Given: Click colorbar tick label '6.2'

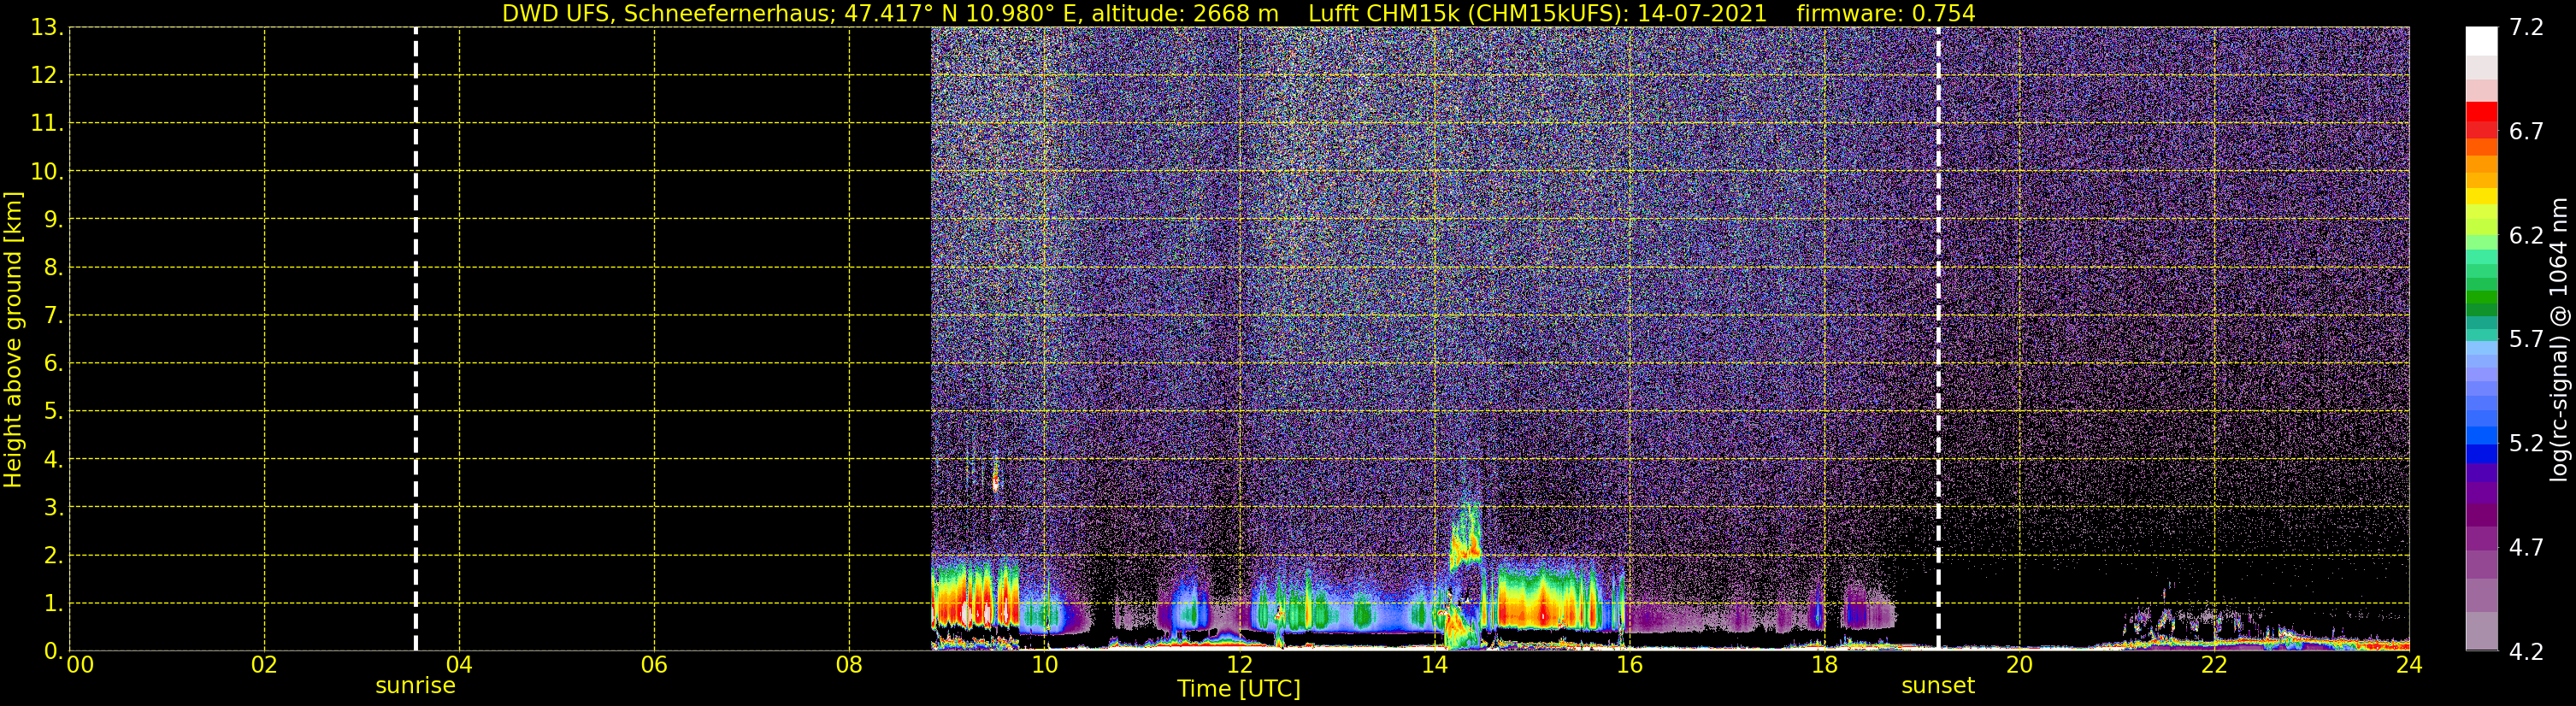Looking at the screenshot, I should (2526, 236).
